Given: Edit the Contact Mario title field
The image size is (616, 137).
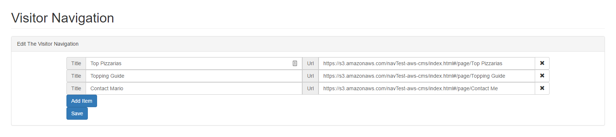Looking at the screenshot, I should point(194,88).
